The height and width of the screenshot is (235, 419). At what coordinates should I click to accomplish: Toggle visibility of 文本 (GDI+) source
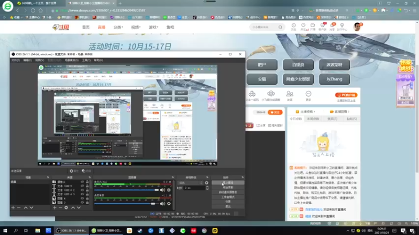(82, 186)
